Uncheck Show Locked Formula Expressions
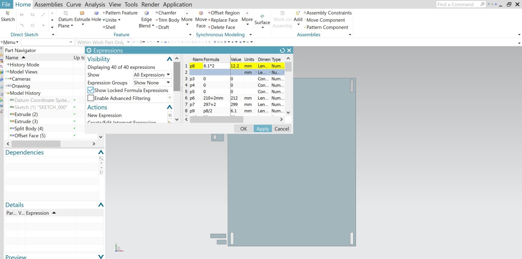This screenshot has height=259, width=522. pyautogui.click(x=91, y=91)
